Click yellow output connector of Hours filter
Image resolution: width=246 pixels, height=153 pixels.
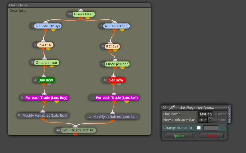click(x=88, y=18)
